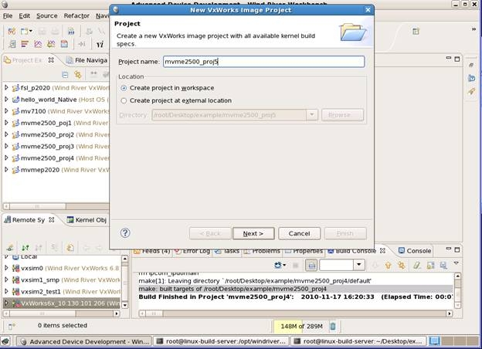
Task: Expand the mvme2500_proj4 project node
Action: 6,158
